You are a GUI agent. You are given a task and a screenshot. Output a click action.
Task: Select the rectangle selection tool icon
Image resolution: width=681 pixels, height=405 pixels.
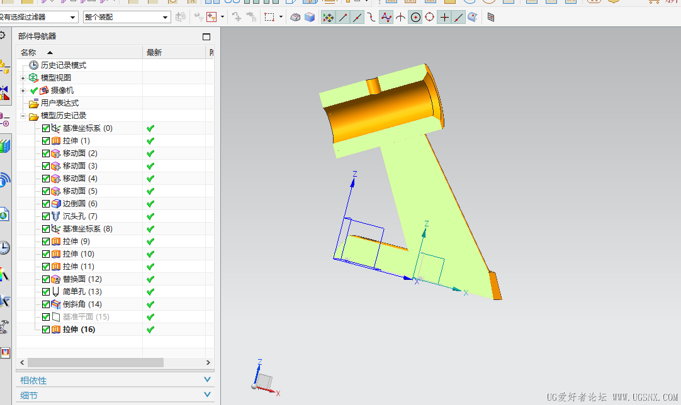click(x=270, y=18)
